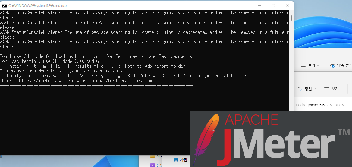Minimize the cmd.exe console window
This screenshot has height=167, width=352.
[259, 6]
